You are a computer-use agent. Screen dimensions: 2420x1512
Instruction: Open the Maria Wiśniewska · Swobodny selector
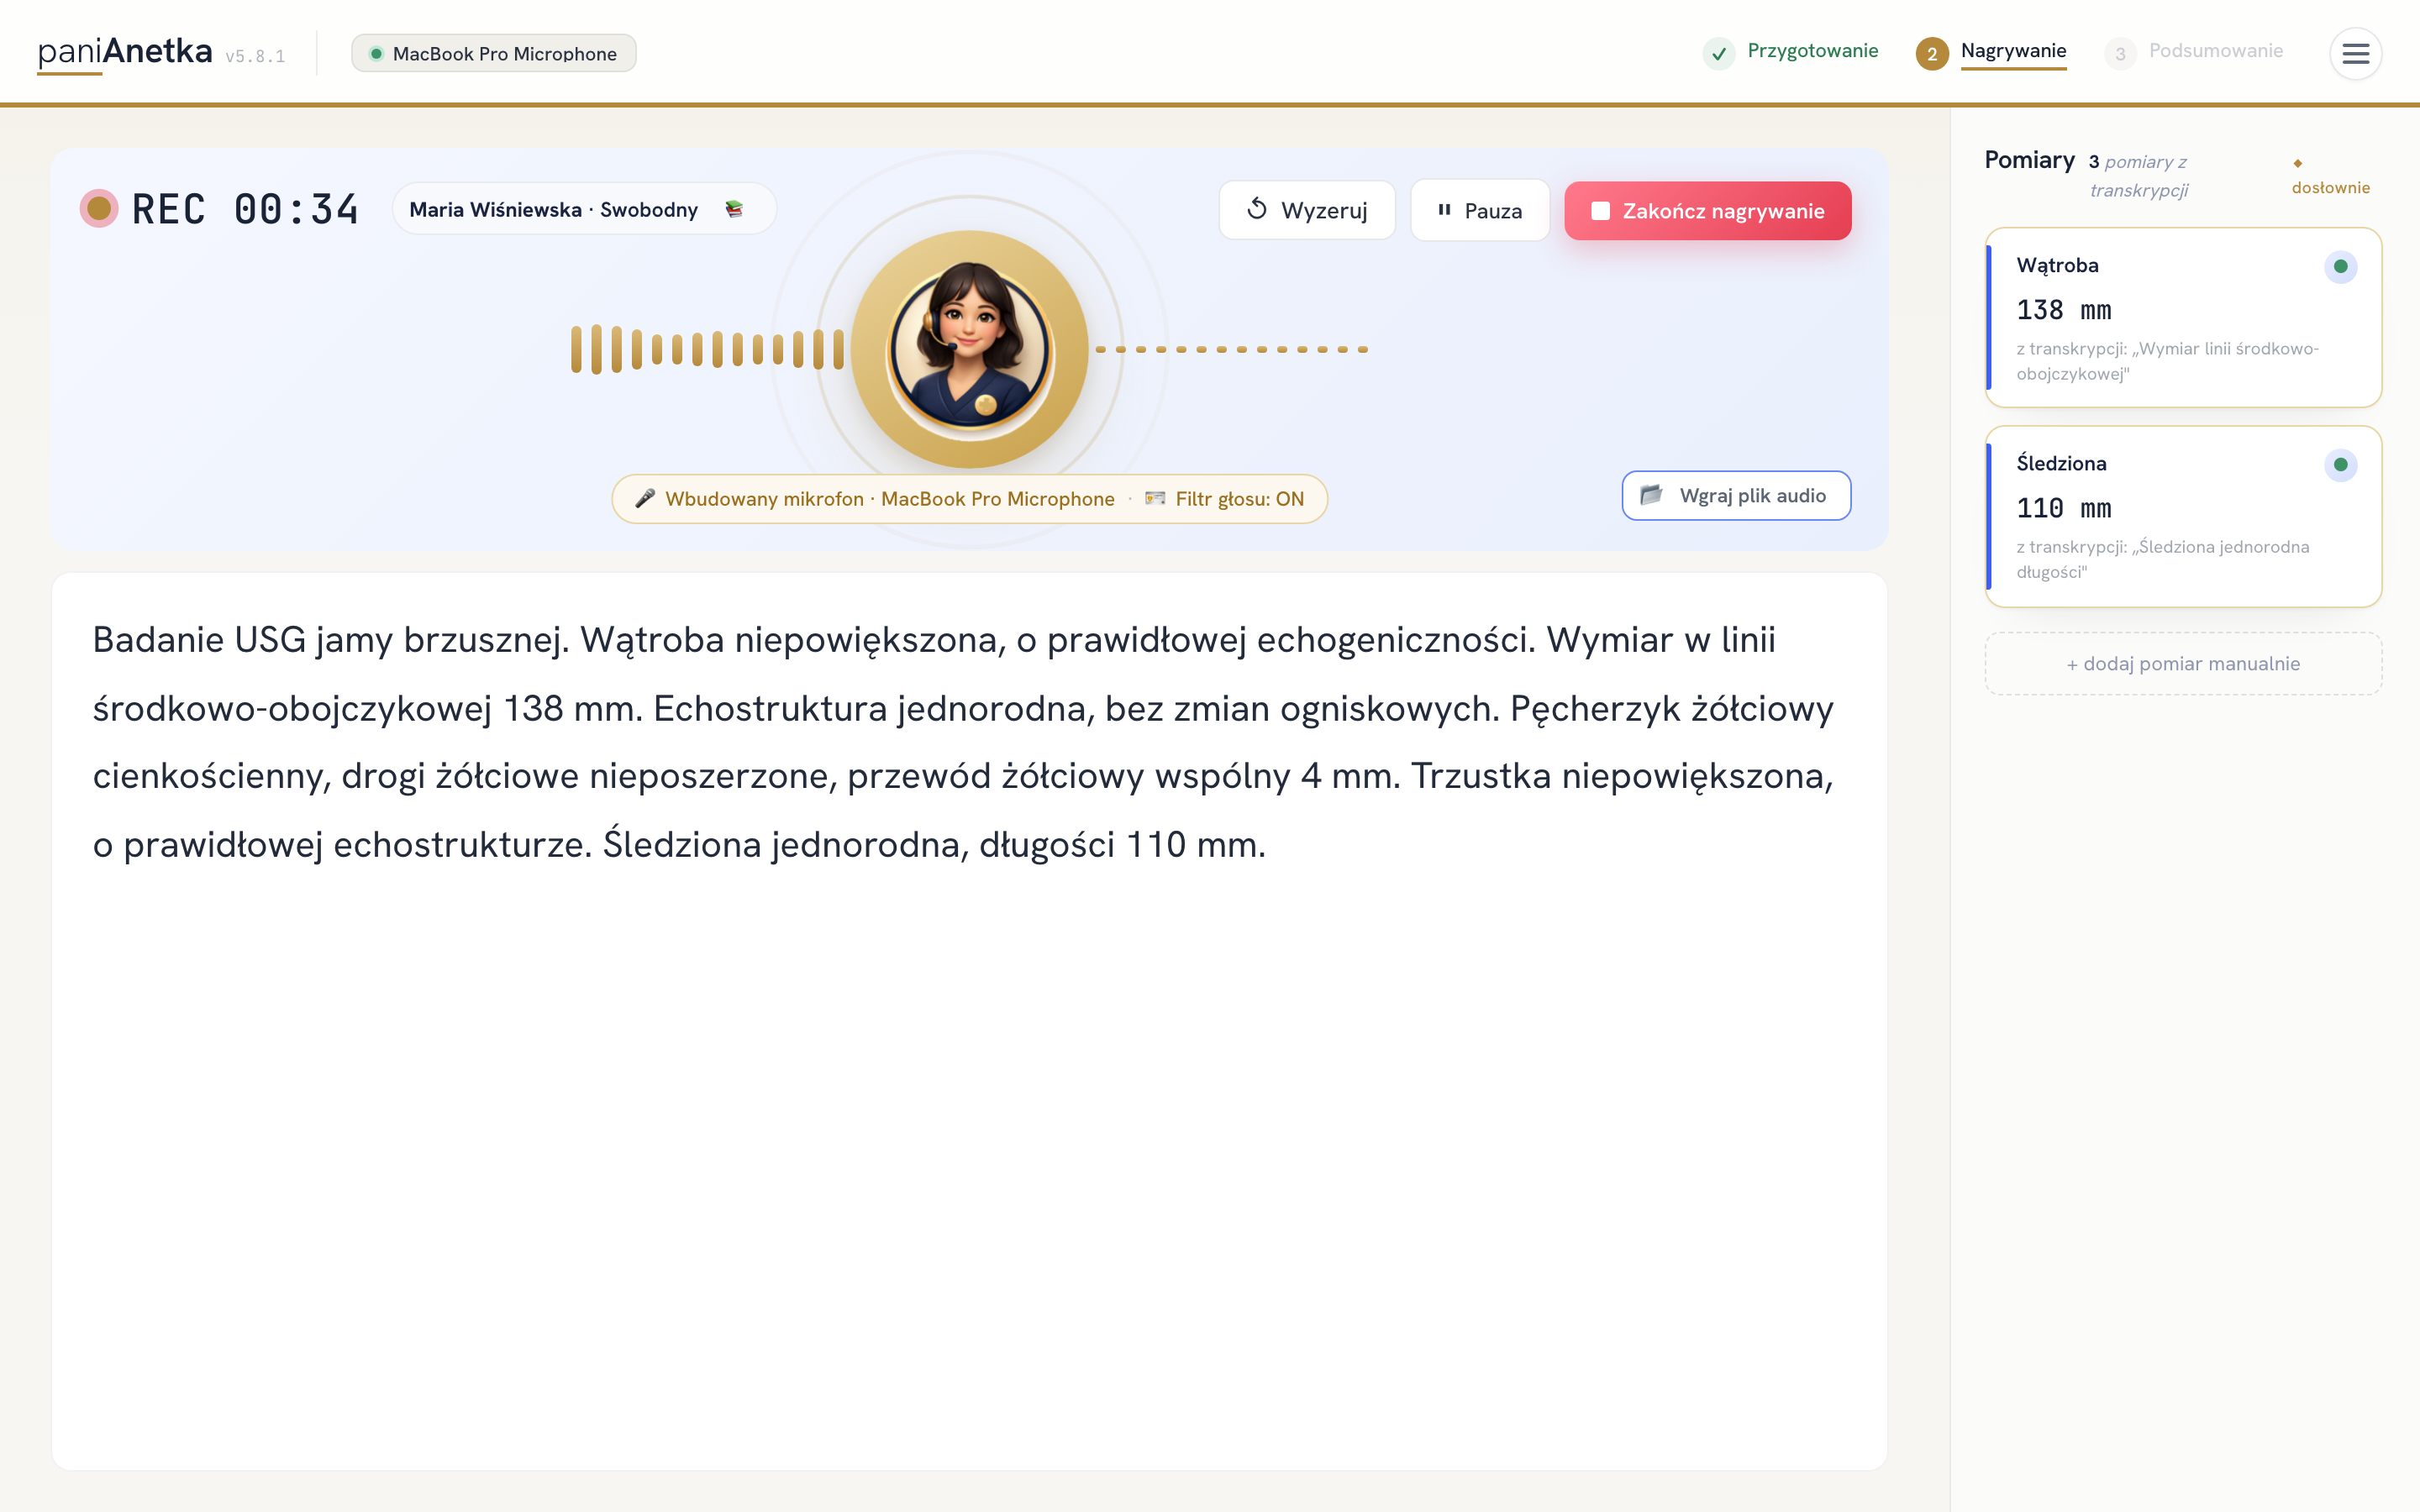[584, 209]
